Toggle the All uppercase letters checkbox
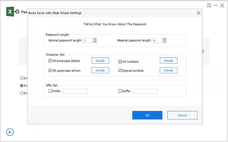The image size is (228, 142). pyautogui.click(x=50, y=70)
